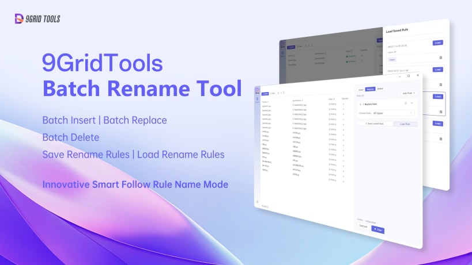The image size is (472, 265).
Task: Load the highlighted third saved rule card
Action: [437, 97]
